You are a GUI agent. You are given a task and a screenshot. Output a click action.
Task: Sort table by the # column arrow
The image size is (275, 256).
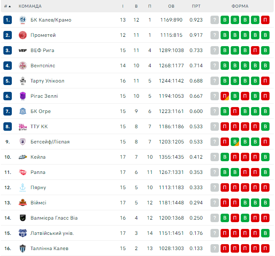coord(10,6)
